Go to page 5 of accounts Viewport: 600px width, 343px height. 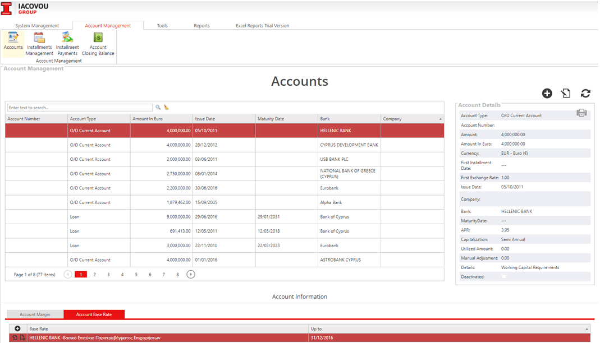(136, 275)
